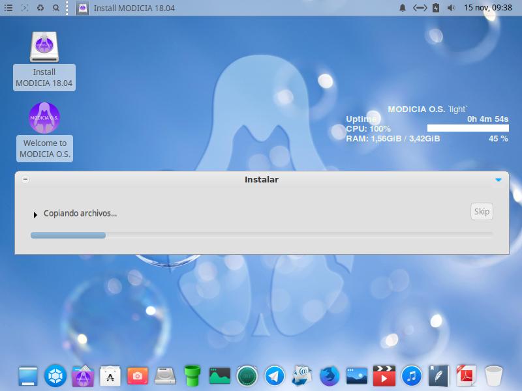This screenshot has height=391, width=522.
Task: Click the MODICIA O.S. `light` widget title
Action: [x=427, y=109]
